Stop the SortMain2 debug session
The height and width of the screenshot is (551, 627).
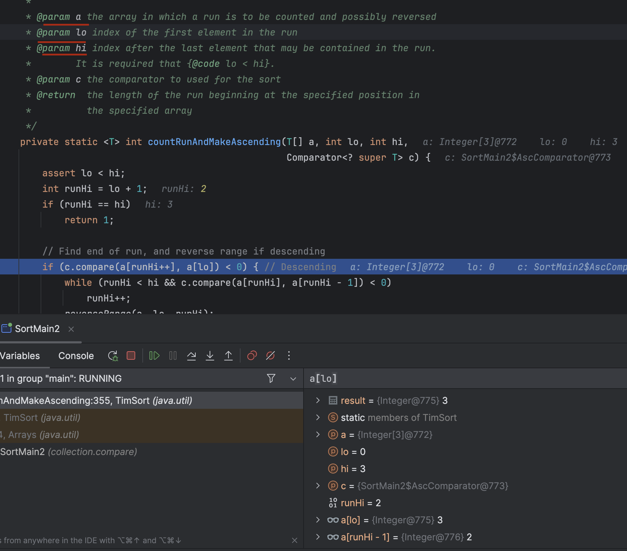[131, 355]
